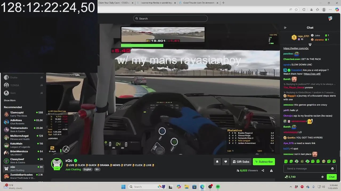
Task: Click the browser profile icon
Action: point(324,10)
